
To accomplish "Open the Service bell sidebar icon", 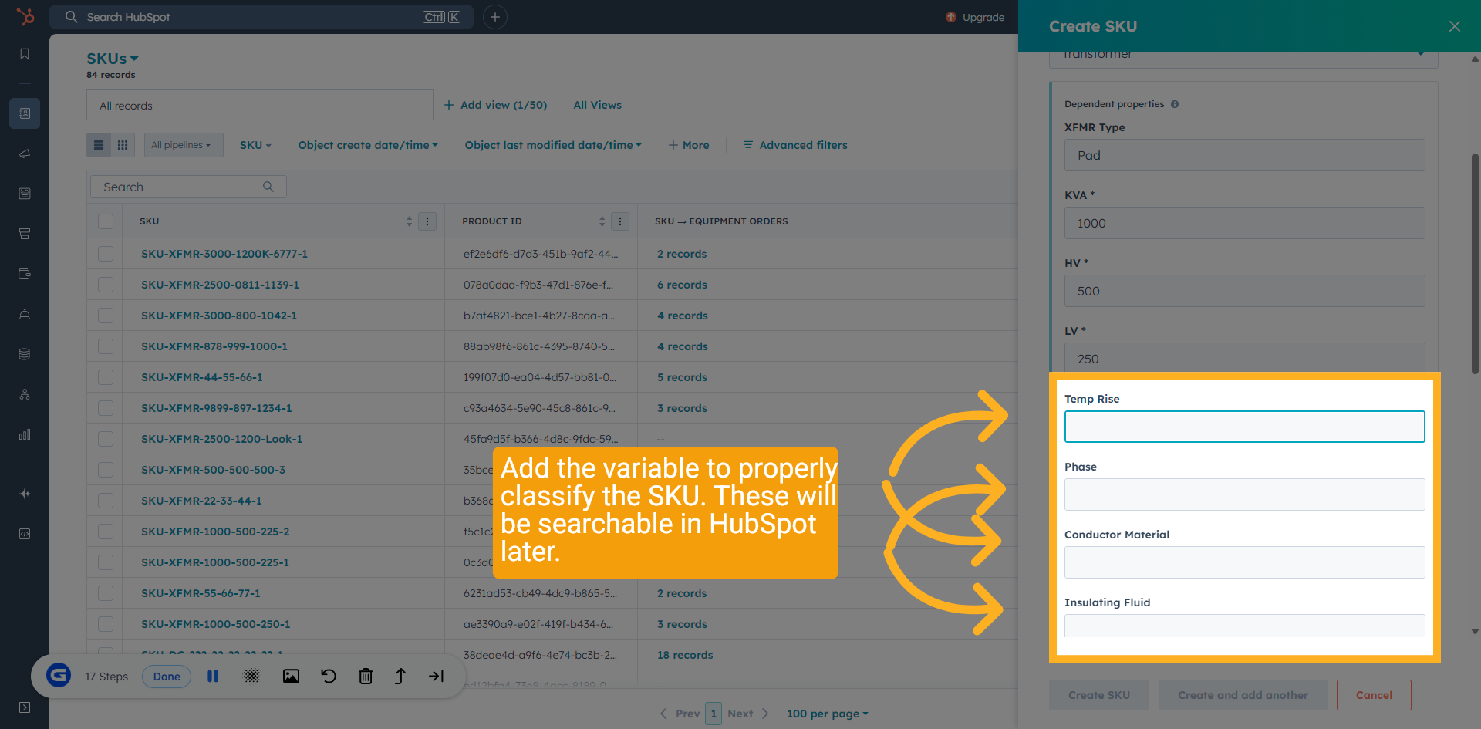I will coord(25,314).
